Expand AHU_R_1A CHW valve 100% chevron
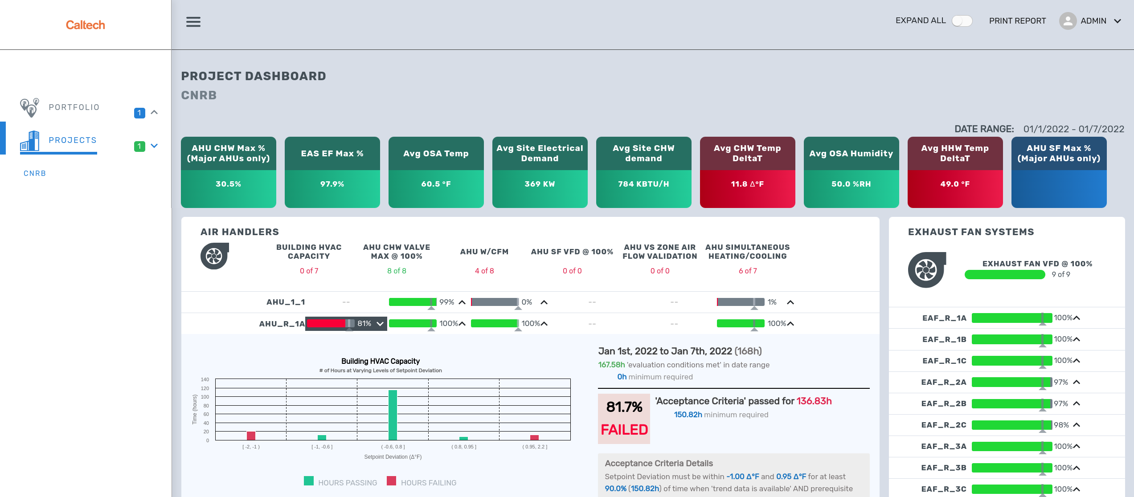Viewport: 1134px width, 497px height. (x=462, y=324)
